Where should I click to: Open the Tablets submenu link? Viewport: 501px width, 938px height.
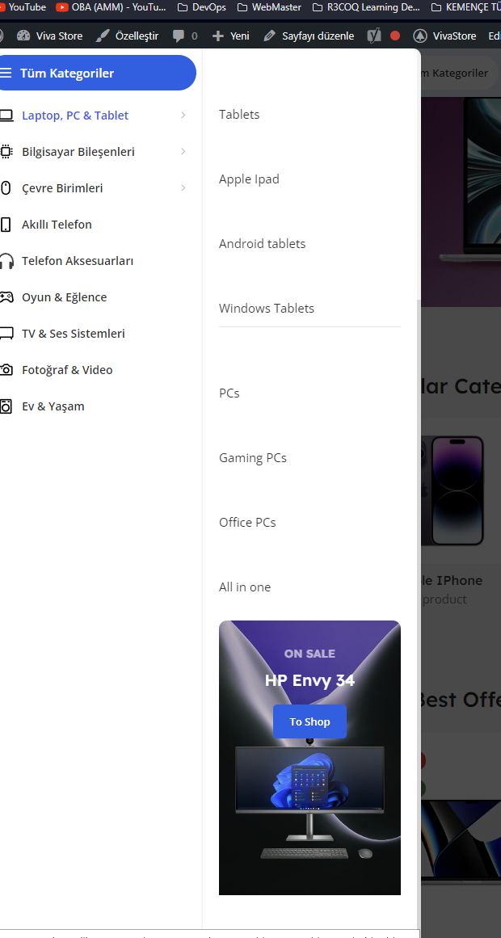click(239, 114)
